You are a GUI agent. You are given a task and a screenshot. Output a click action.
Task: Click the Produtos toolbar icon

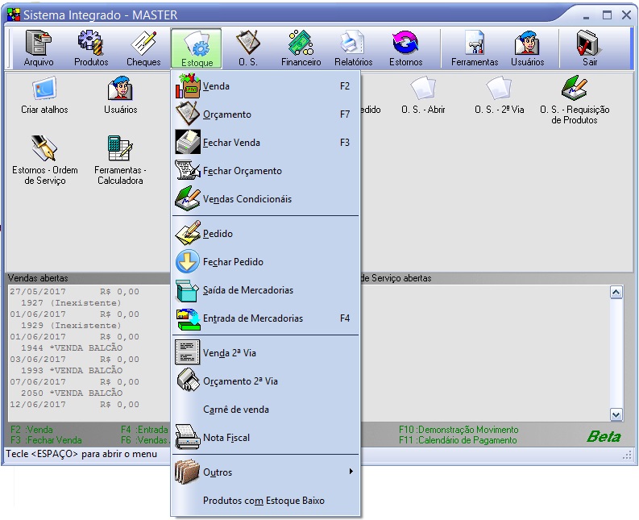[91, 48]
